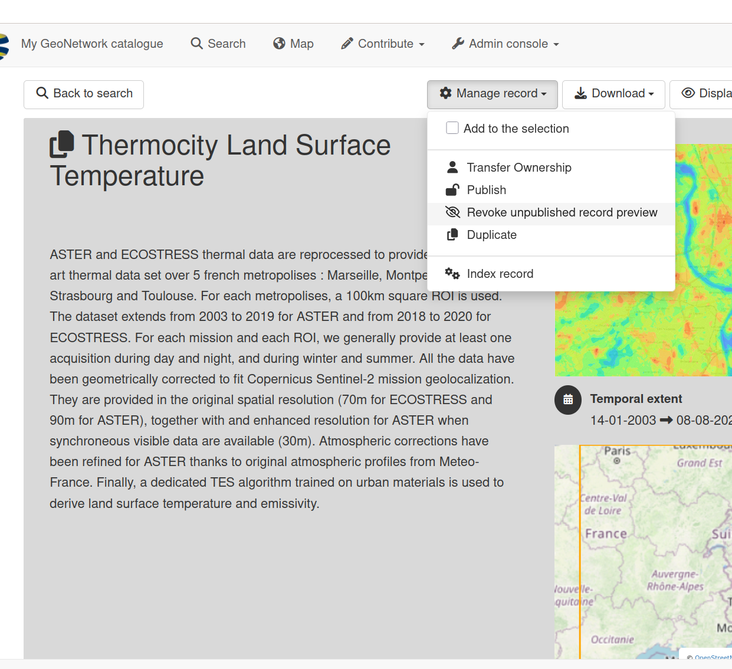The width and height of the screenshot is (732, 669).
Task: Go back to search
Action: 84,94
